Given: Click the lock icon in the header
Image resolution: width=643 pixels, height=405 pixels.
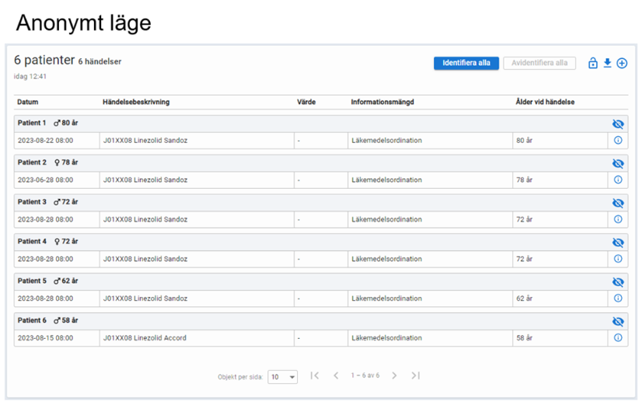Looking at the screenshot, I should [592, 63].
